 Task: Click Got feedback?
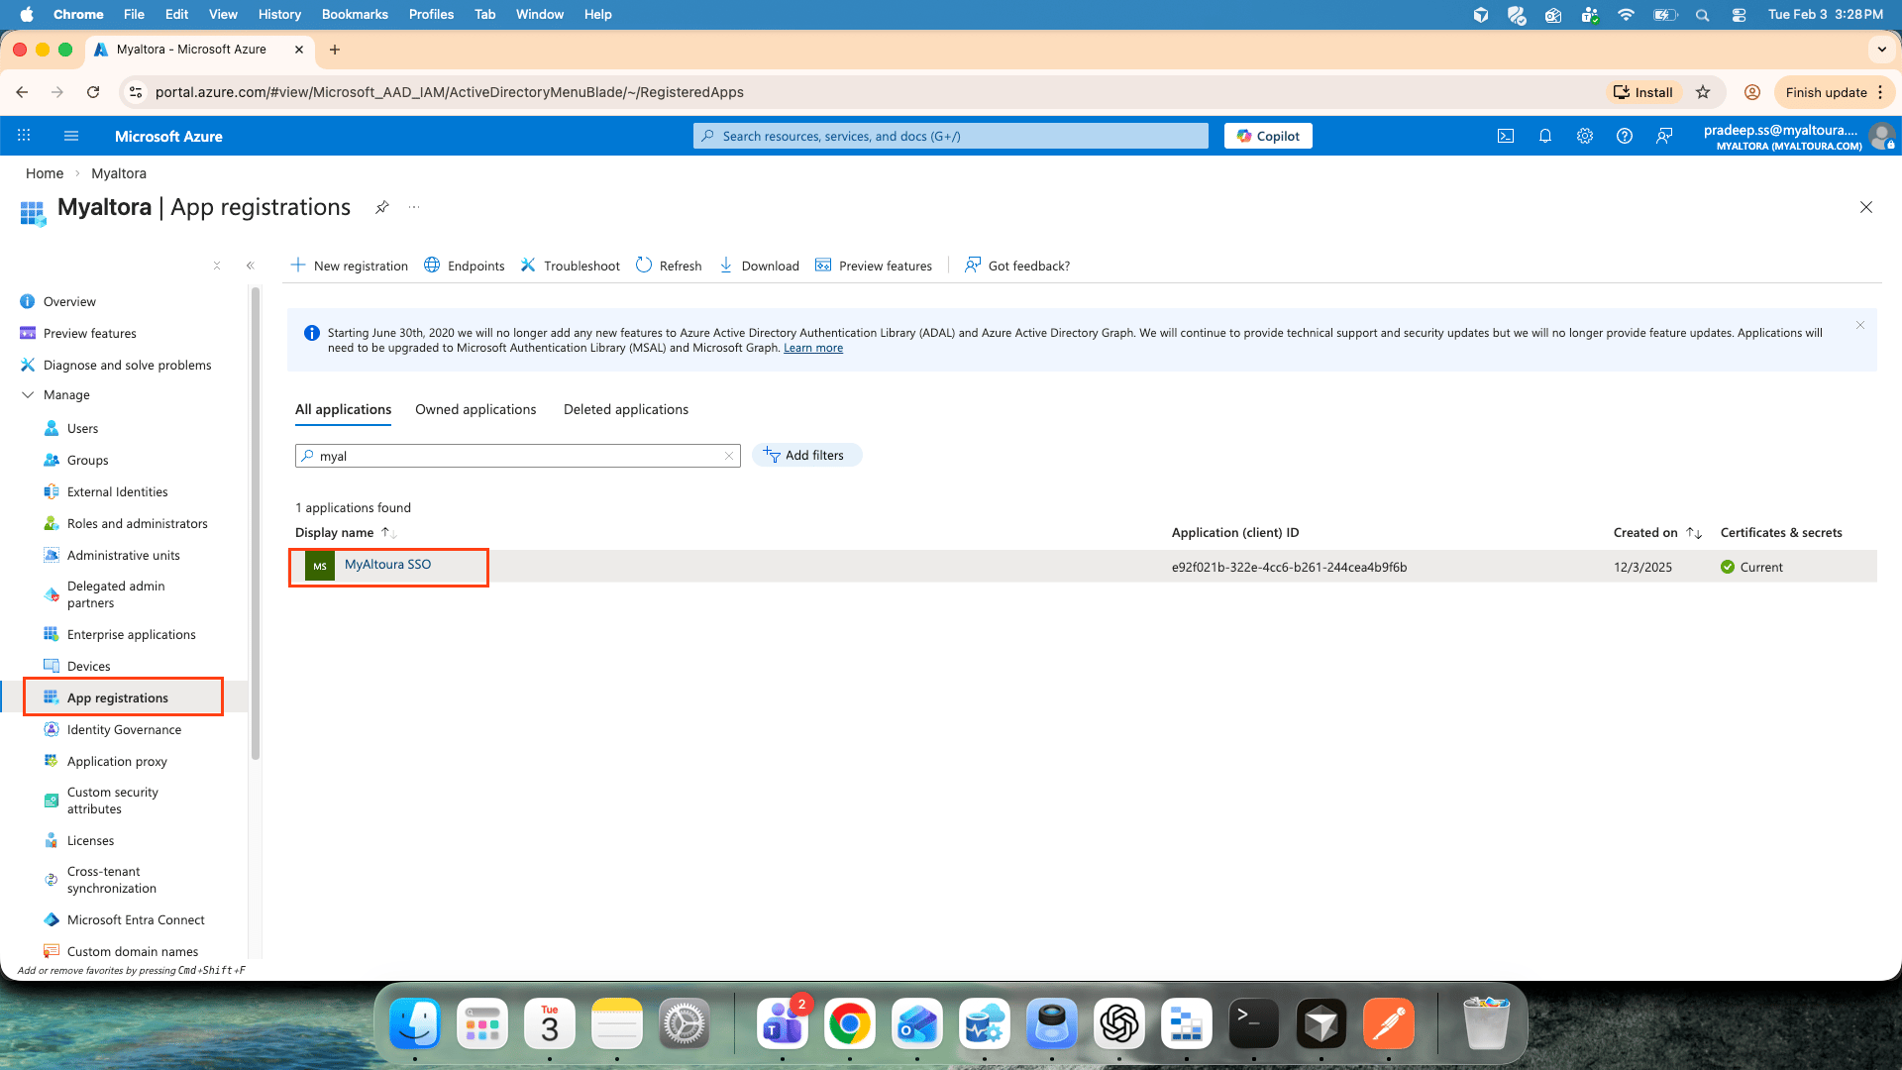coord(1017,266)
